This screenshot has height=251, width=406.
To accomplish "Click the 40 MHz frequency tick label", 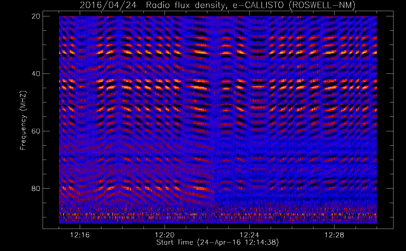I will pyautogui.click(x=36, y=74).
